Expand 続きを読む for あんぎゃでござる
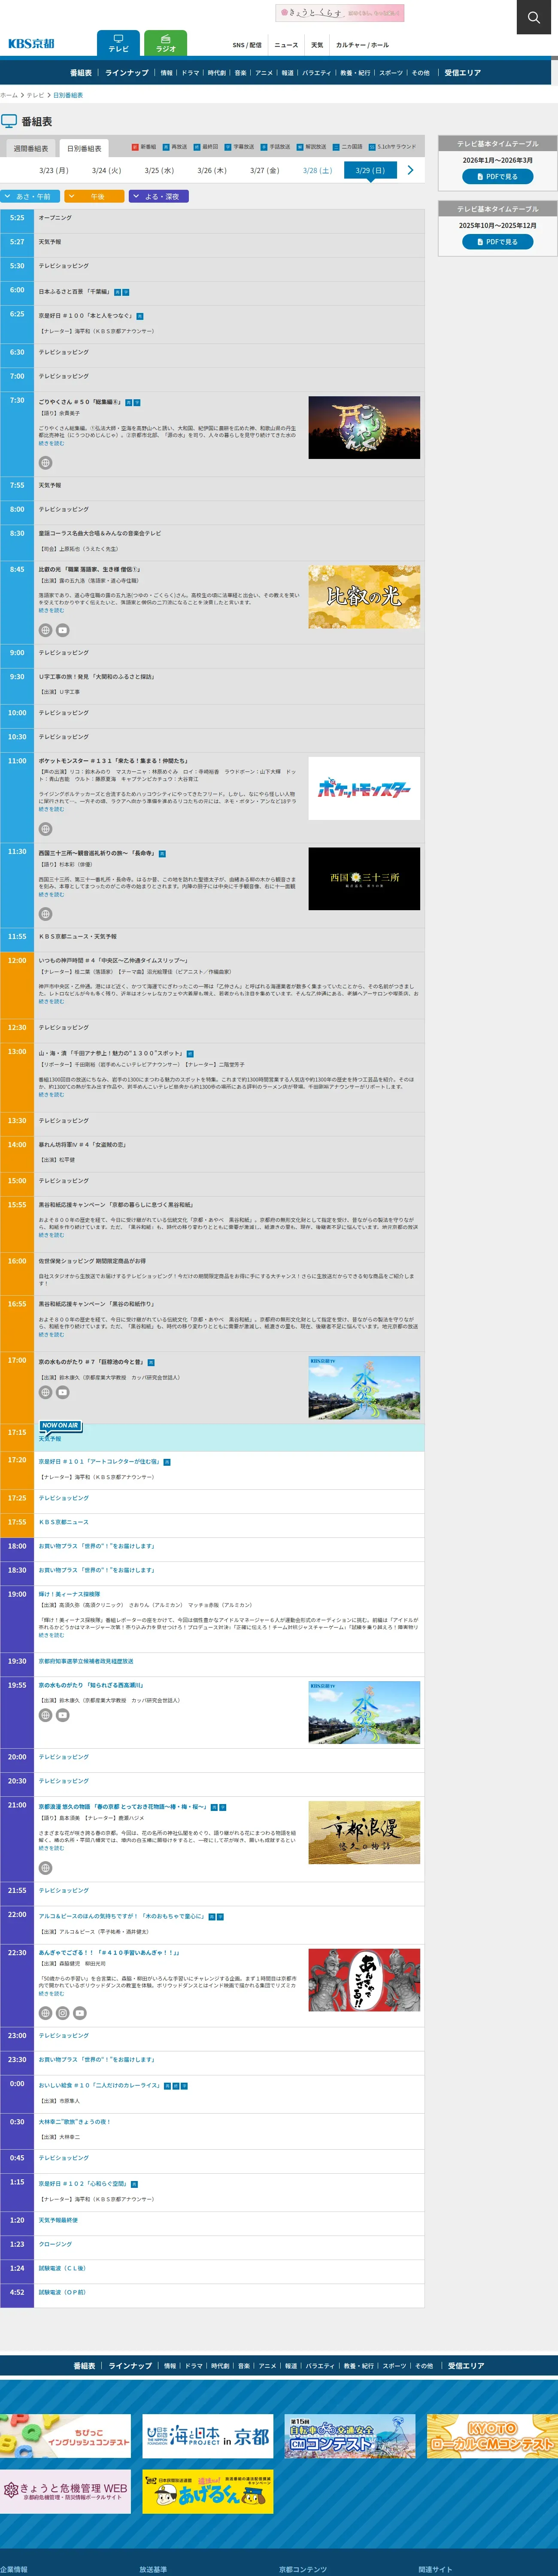Viewport: 558px width, 2576px height. click(x=51, y=1993)
